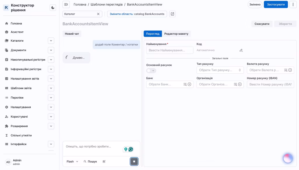Click the Застосувати button
Viewport: 299px width, 170px height.
276,4
